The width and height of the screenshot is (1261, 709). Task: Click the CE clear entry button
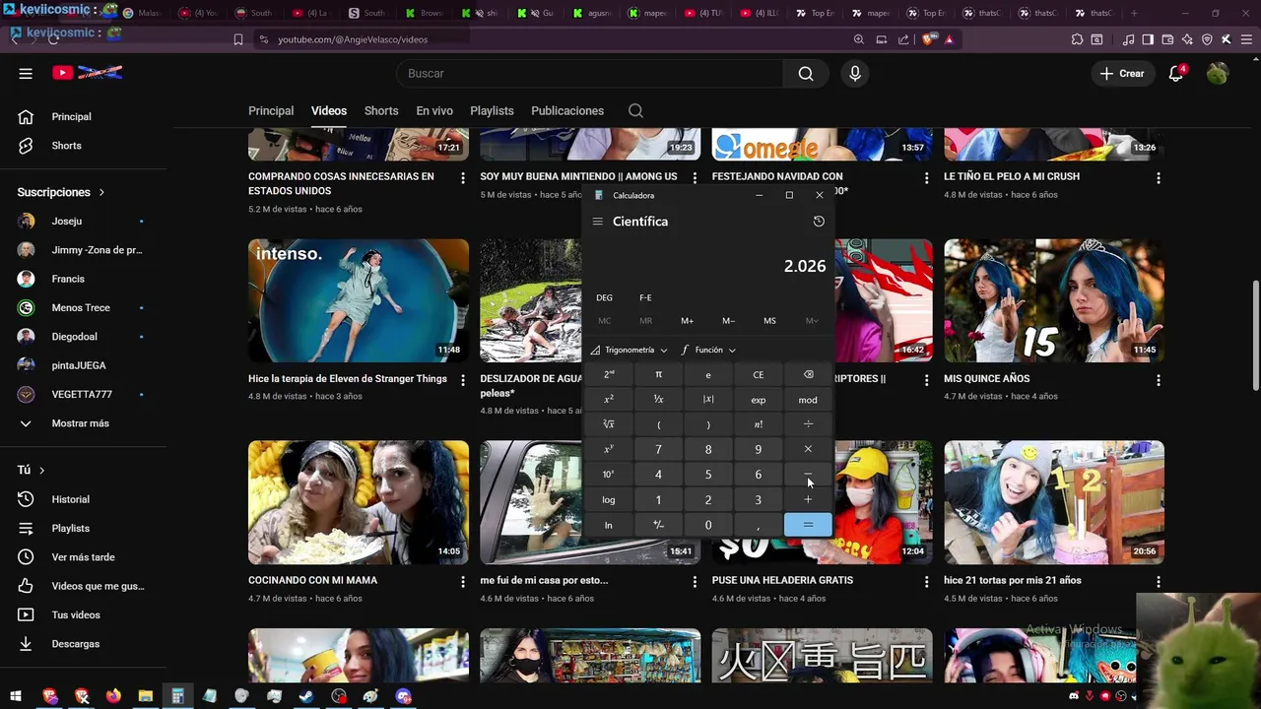pos(758,374)
